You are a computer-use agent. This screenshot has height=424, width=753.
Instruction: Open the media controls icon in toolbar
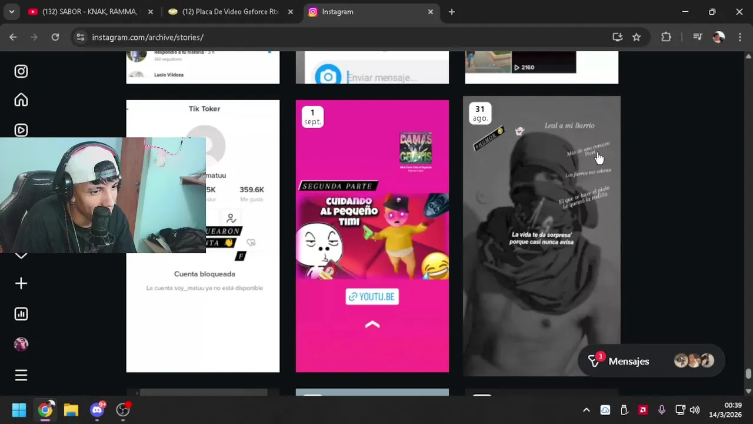(698, 37)
